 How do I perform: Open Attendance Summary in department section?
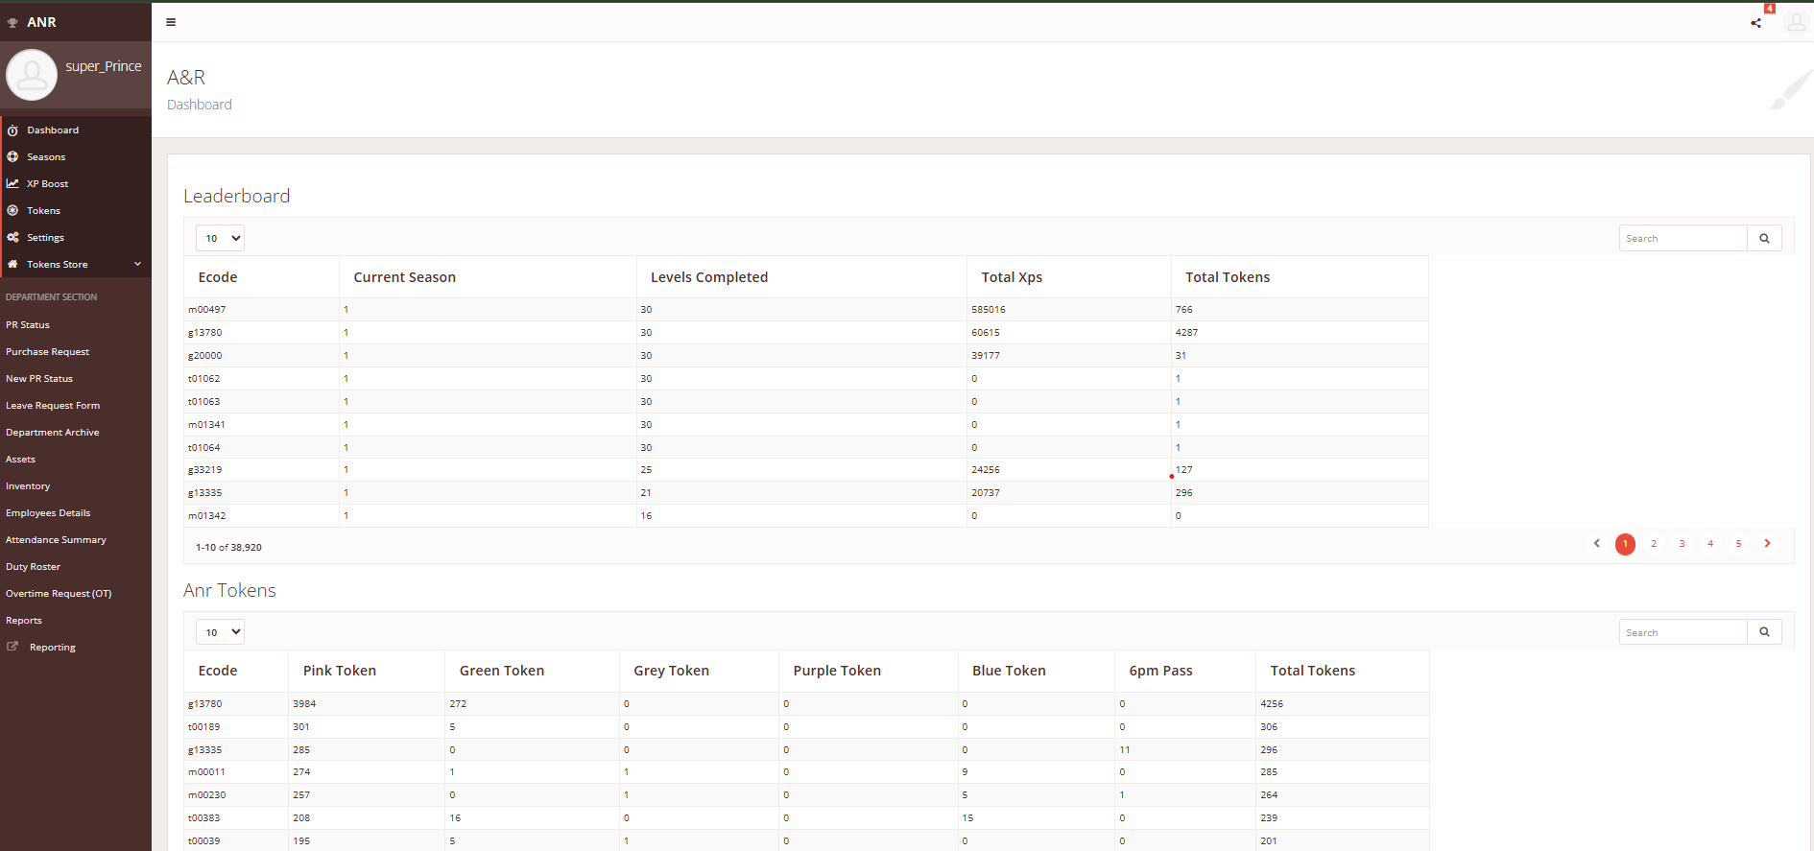pos(56,540)
